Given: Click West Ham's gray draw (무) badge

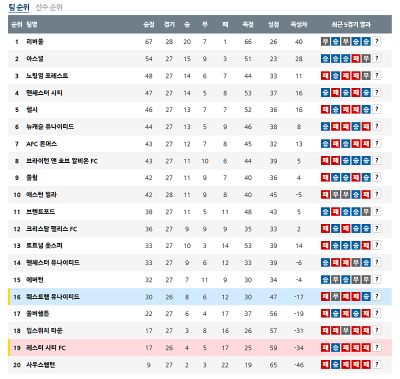Looking at the screenshot, I should [336, 296].
